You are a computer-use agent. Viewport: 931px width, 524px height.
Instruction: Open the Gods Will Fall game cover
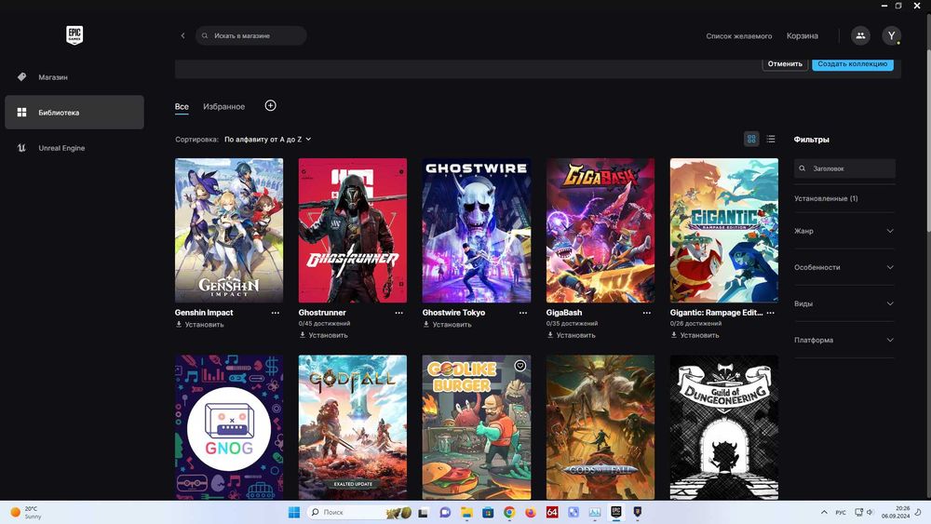point(600,427)
